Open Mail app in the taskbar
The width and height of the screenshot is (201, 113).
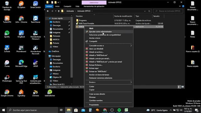[x=83, y=110]
